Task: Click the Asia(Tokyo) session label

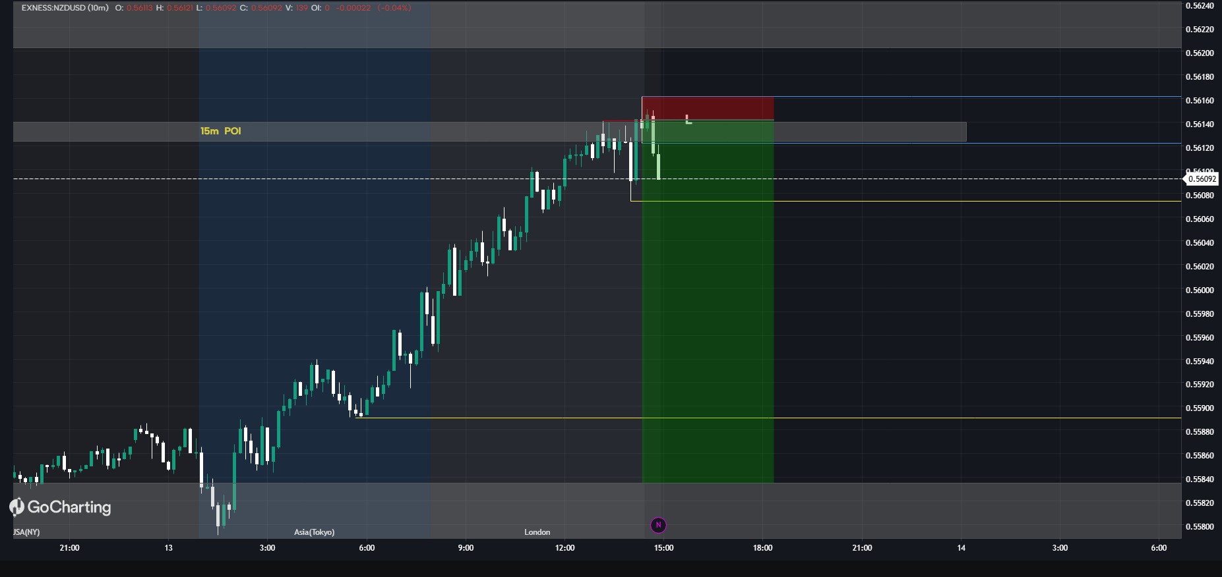Action: click(x=314, y=532)
